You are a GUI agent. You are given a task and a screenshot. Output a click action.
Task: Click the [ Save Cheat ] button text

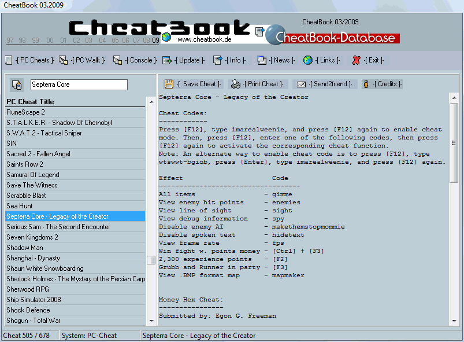tap(199, 84)
